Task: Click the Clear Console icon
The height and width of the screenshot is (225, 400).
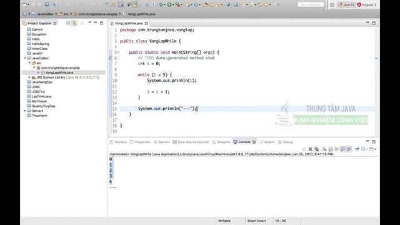Action: click(x=324, y=149)
